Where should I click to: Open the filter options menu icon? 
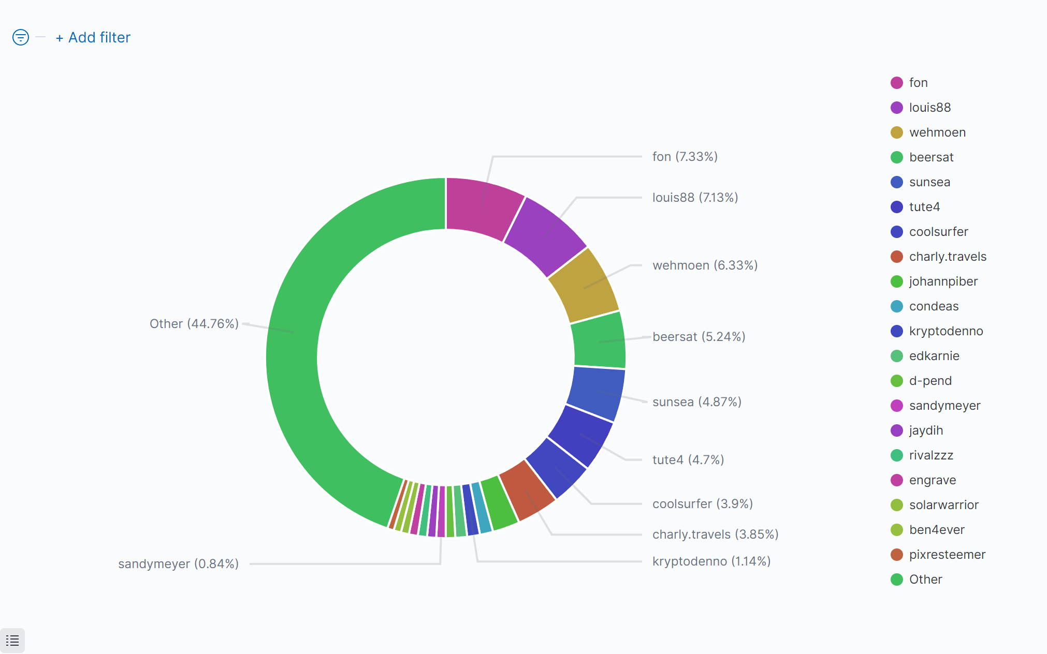(20, 37)
